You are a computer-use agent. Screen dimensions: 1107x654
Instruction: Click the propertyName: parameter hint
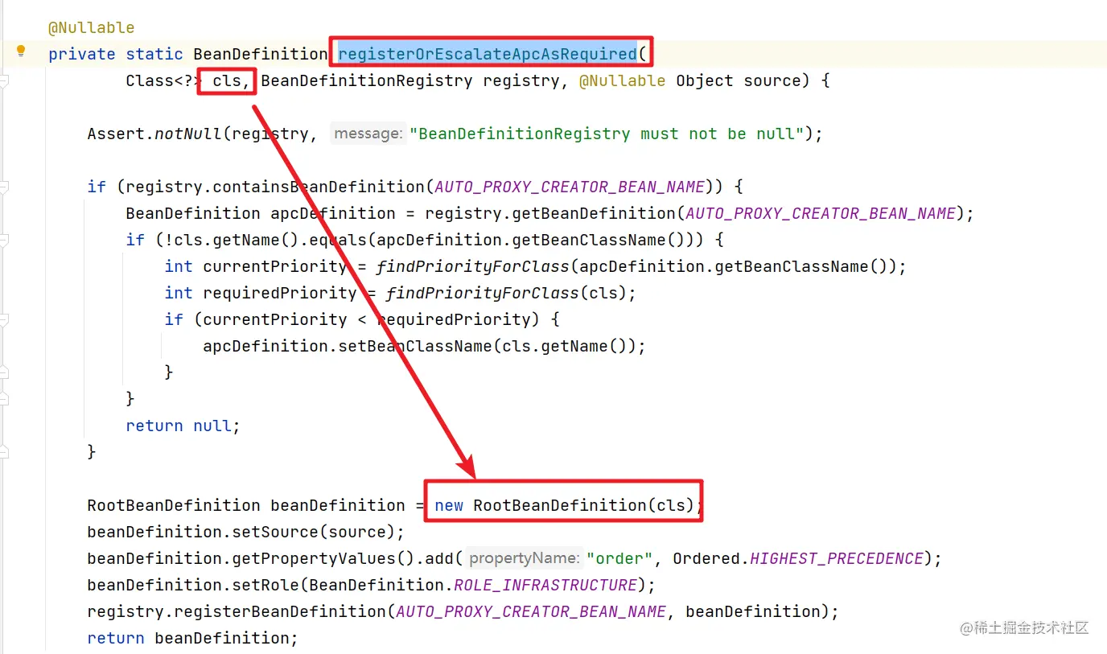pos(525,558)
